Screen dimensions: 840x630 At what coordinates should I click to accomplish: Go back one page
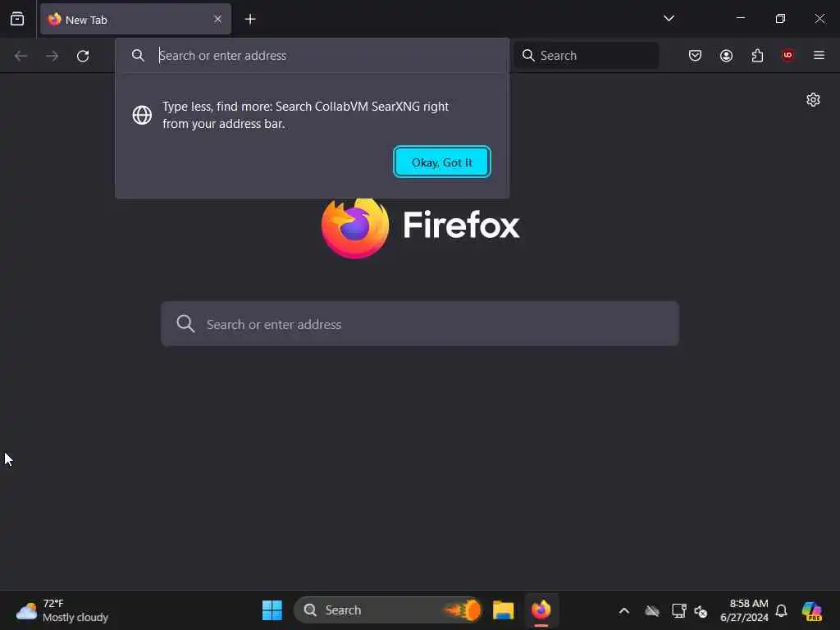click(x=21, y=56)
